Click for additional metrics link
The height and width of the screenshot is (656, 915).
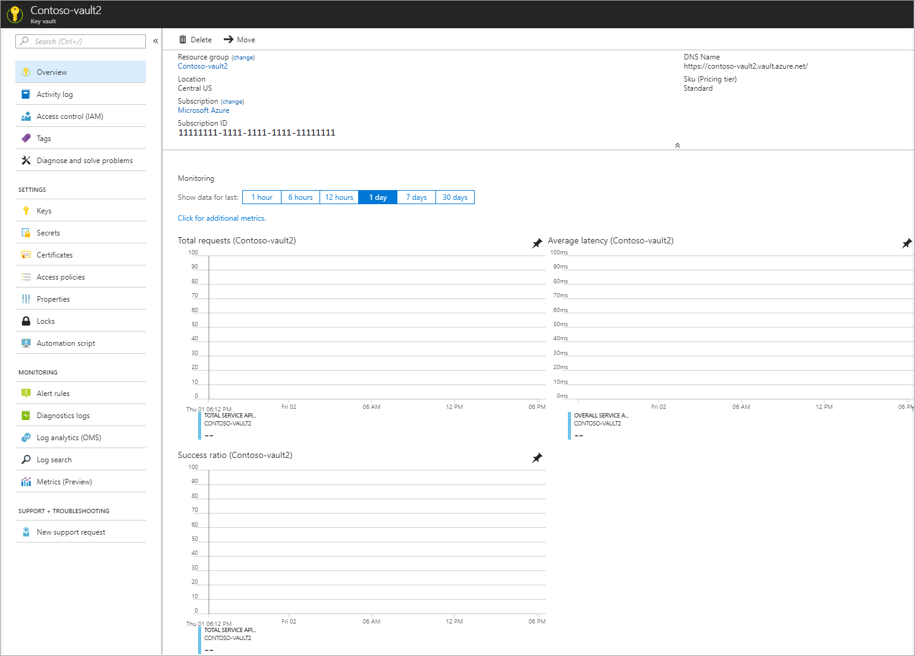pos(221,218)
